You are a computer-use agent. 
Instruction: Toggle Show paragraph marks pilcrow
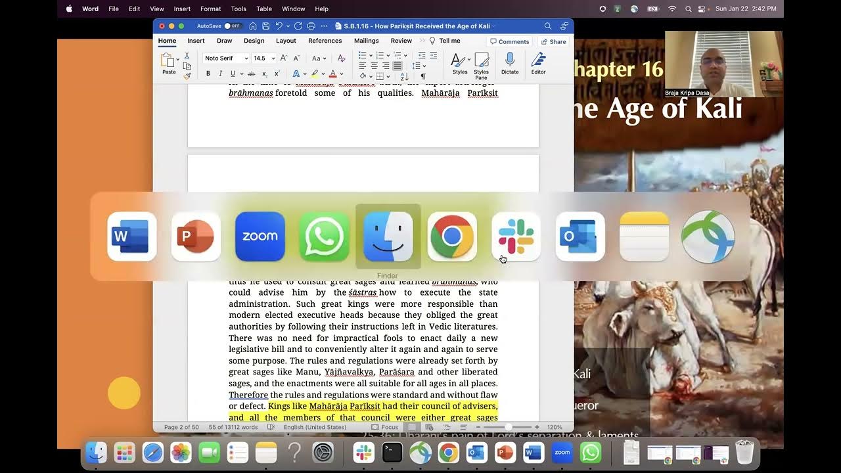[x=423, y=76]
